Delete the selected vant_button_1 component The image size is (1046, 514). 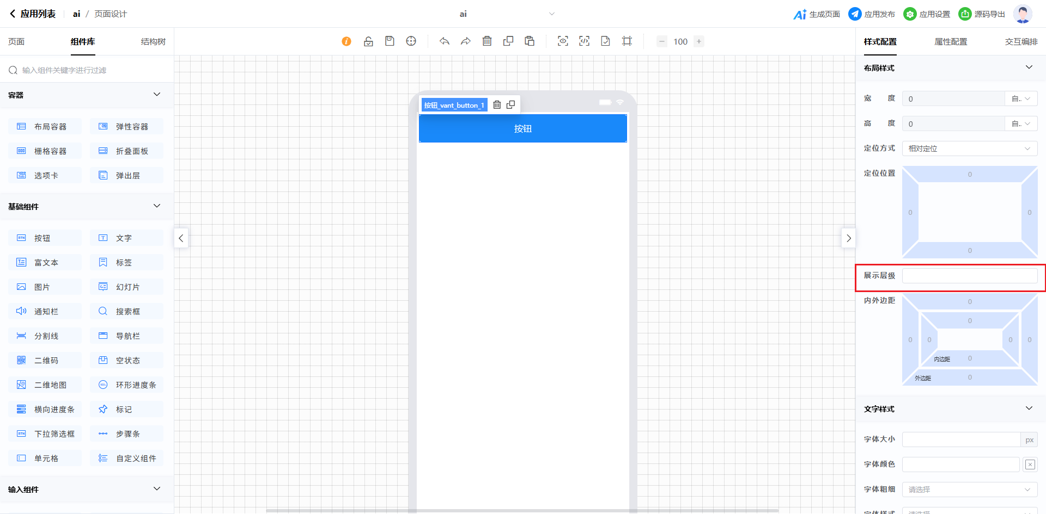497,105
